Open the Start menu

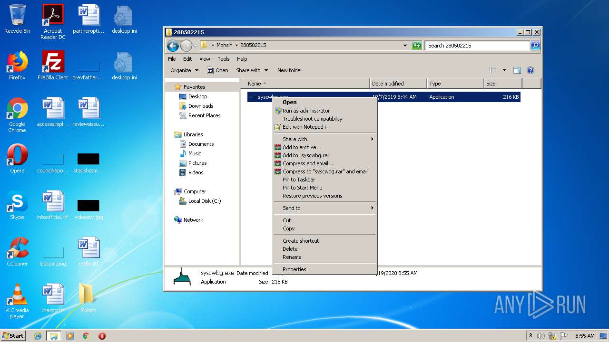pyautogui.click(x=13, y=336)
